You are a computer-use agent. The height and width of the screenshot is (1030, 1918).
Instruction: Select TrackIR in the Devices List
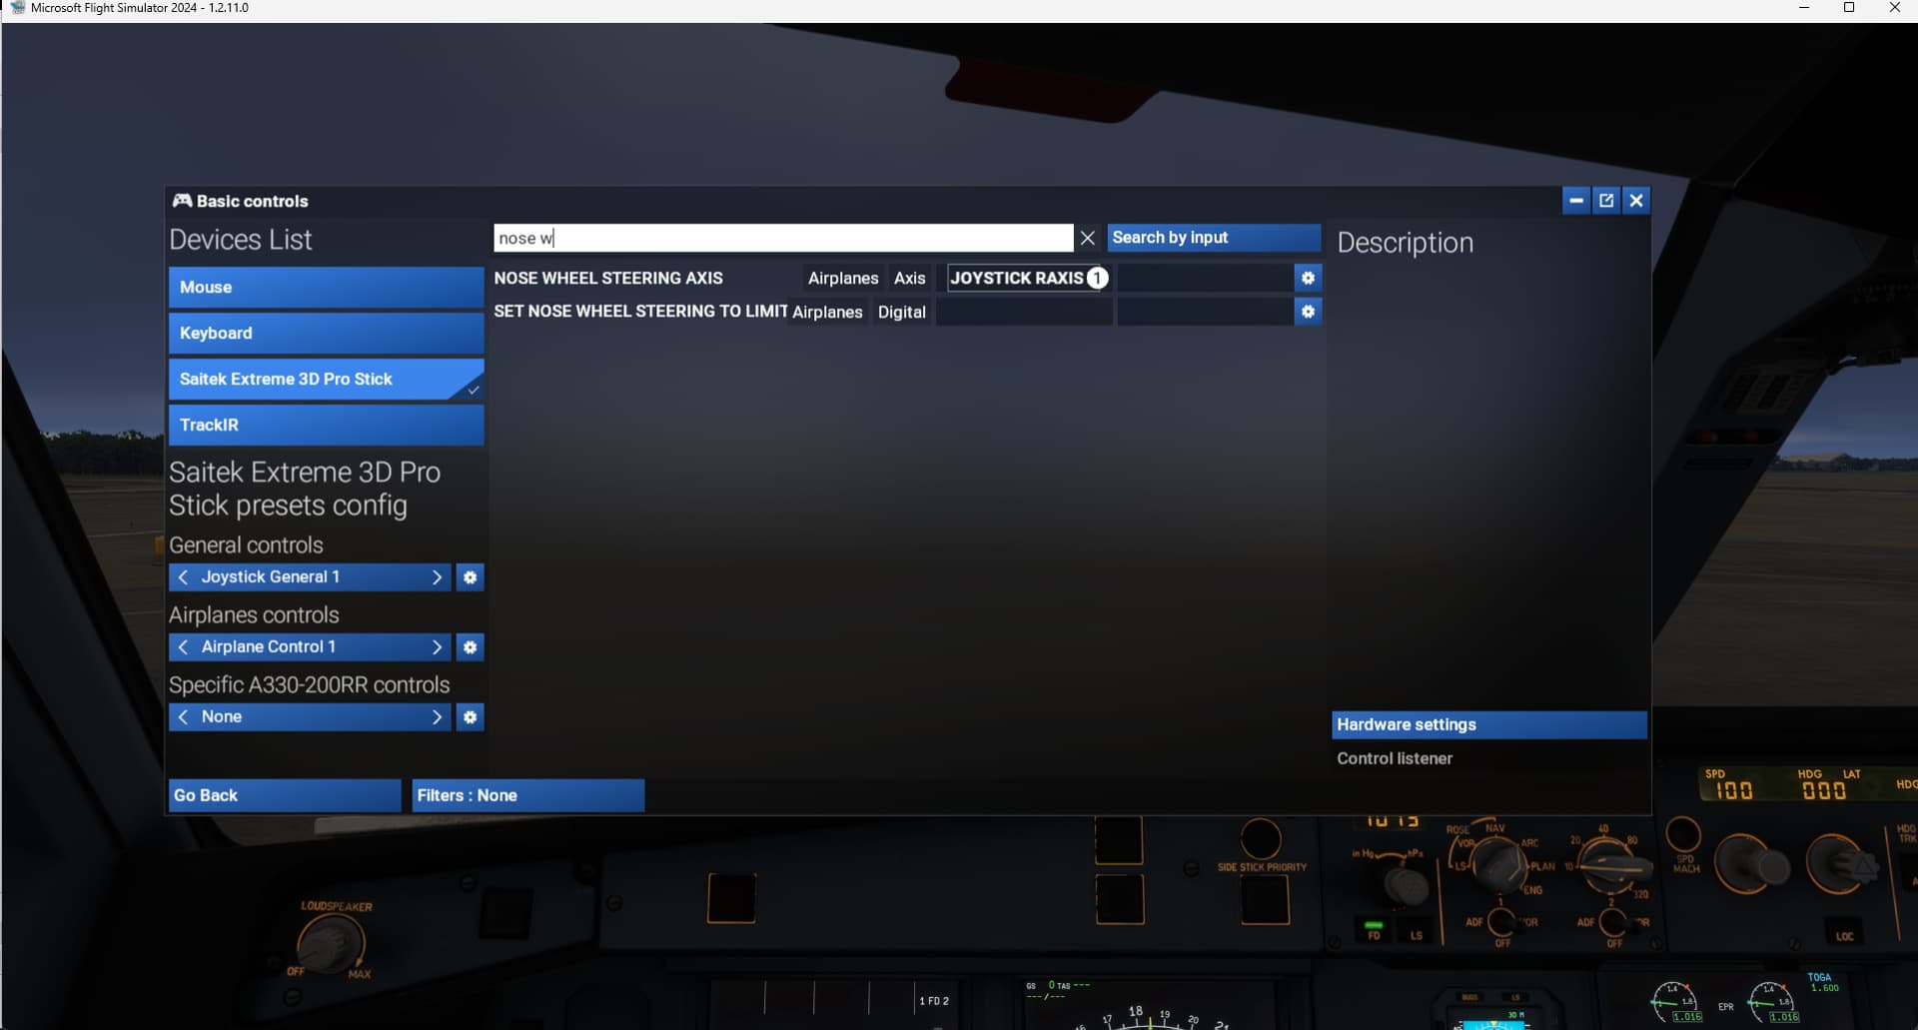326,426
